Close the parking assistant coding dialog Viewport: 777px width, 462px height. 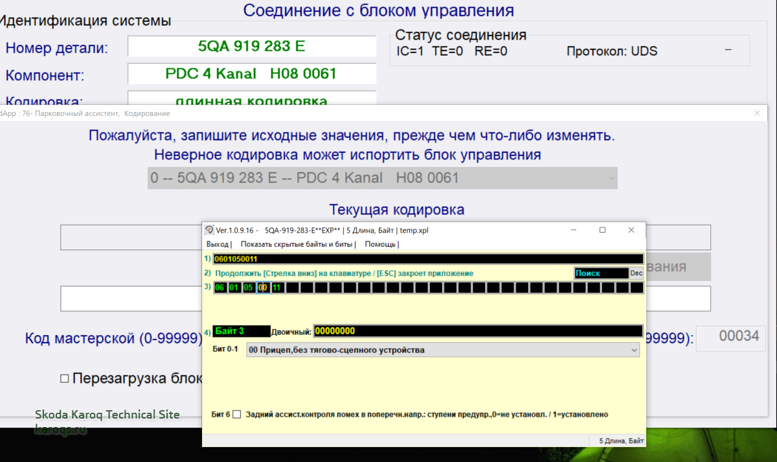pyautogui.click(x=757, y=113)
